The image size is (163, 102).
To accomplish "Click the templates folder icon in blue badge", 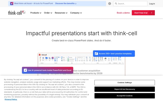I will click(96, 54).
